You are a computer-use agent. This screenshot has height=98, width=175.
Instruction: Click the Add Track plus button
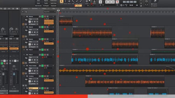click(x=23, y=12)
